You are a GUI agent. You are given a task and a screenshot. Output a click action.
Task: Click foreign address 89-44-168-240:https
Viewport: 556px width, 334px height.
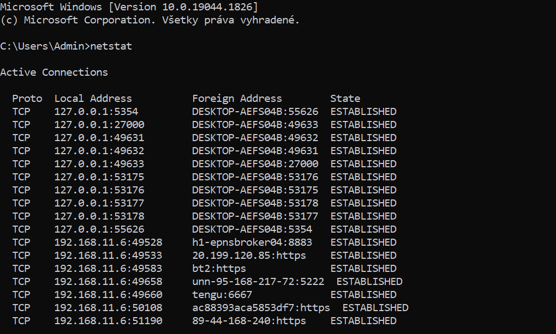coord(249,321)
